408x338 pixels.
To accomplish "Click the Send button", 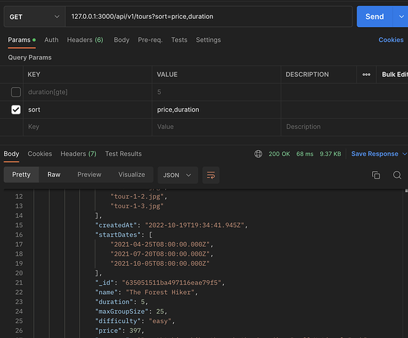I will click(x=374, y=17).
